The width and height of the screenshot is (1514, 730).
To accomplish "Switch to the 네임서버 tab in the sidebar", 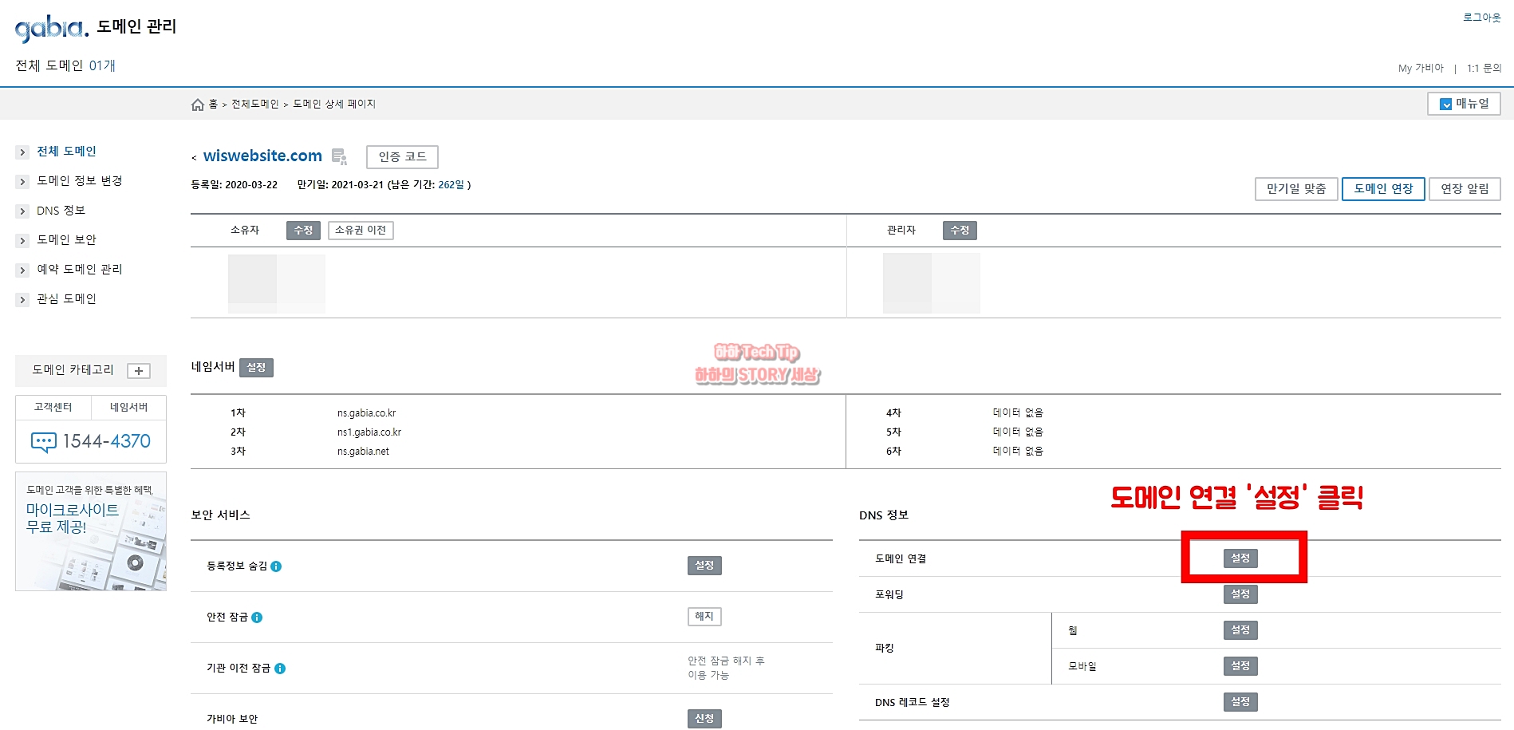I will pos(128,408).
